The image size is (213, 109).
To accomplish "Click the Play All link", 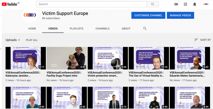I will pyautogui.click(x=32, y=40).
